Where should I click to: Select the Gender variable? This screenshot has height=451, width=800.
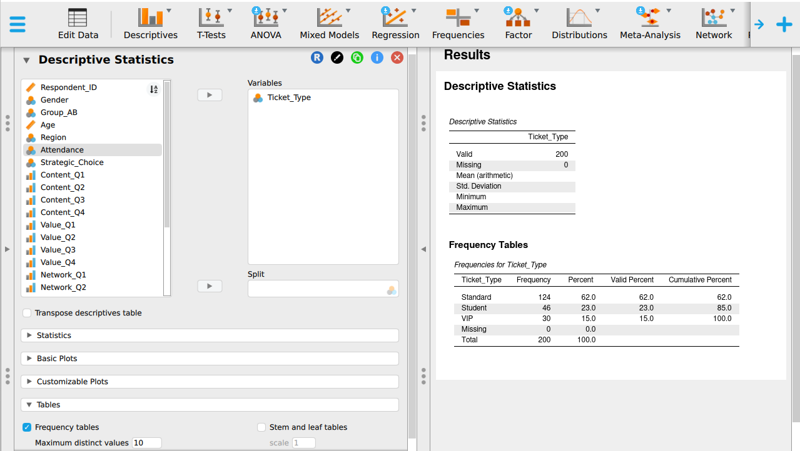pos(93,100)
